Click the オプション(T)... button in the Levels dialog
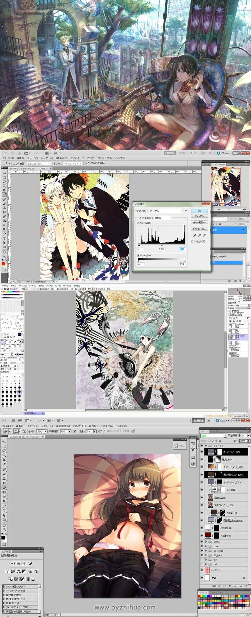Viewport: 251px width, 617px height. point(199,228)
